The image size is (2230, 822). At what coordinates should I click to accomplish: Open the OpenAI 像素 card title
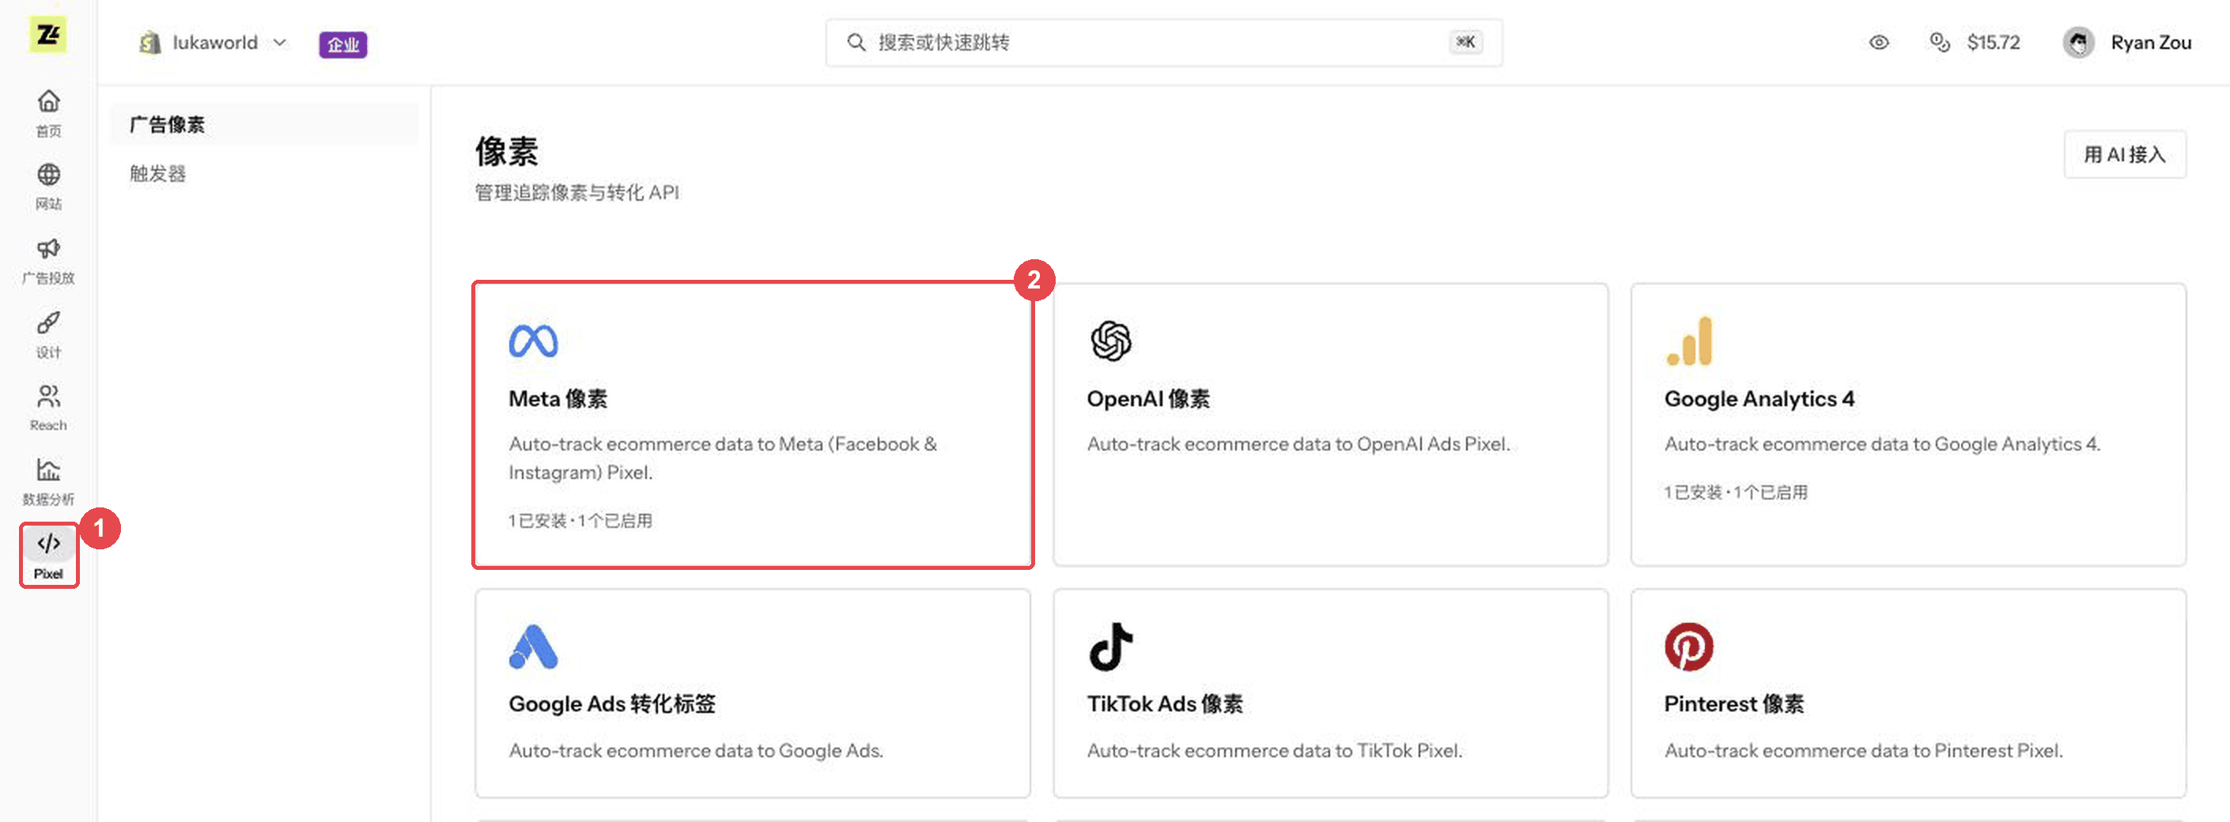(1148, 399)
